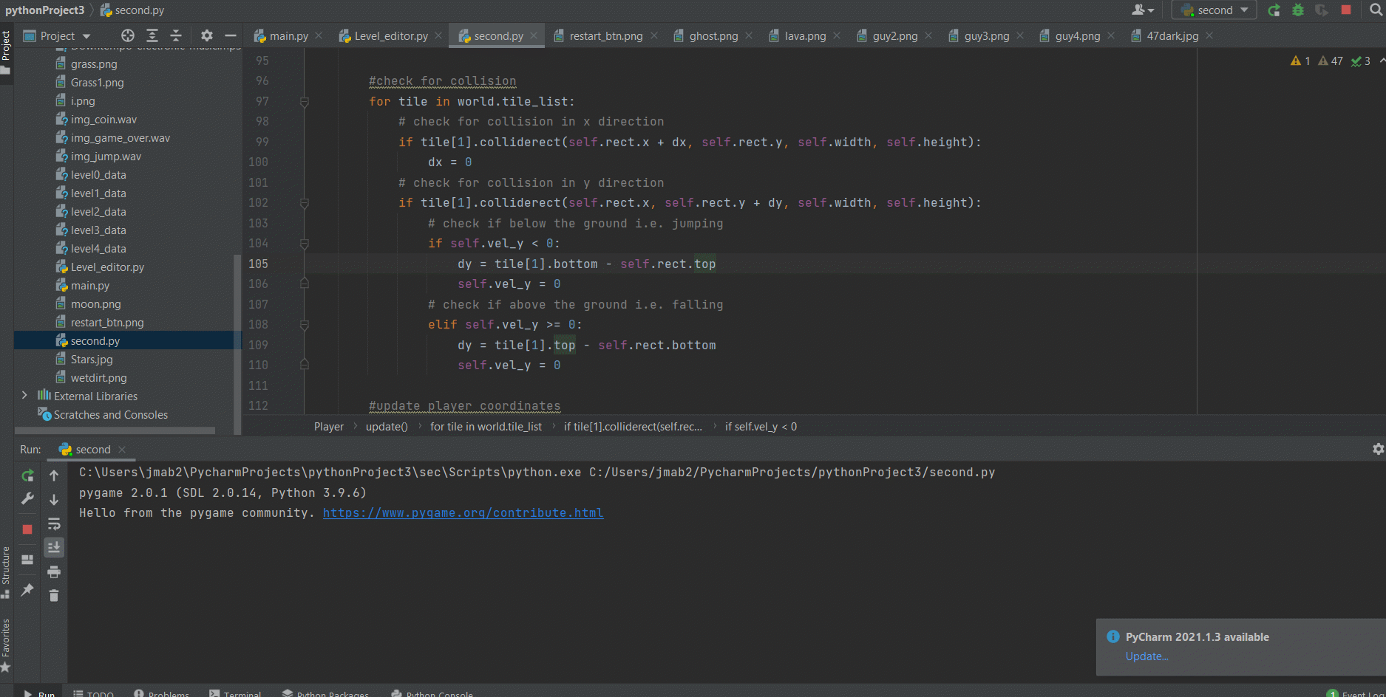Click update() breadcrumb
The height and width of the screenshot is (697, 1386).
387,427
